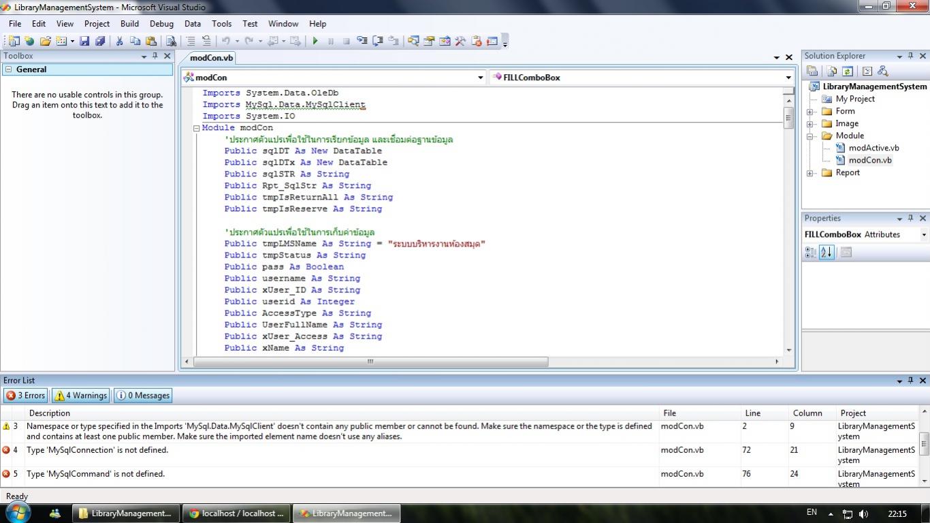This screenshot has height=523, width=930.
Task: Open the Properties object selector dropdown
Action: [924, 234]
